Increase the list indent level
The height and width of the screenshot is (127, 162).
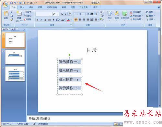[x=91, y=14]
